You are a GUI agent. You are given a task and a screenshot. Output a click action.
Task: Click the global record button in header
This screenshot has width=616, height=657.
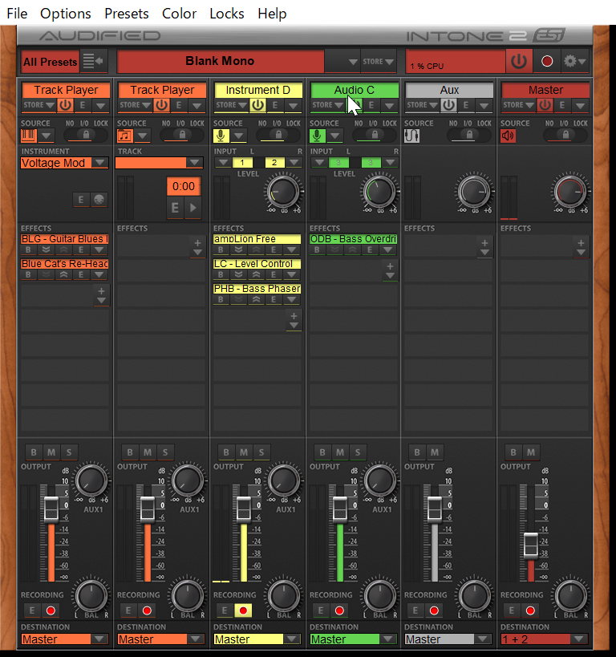tap(547, 62)
